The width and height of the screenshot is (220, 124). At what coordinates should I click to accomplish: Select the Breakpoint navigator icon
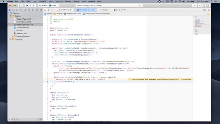[x=37, y=10]
